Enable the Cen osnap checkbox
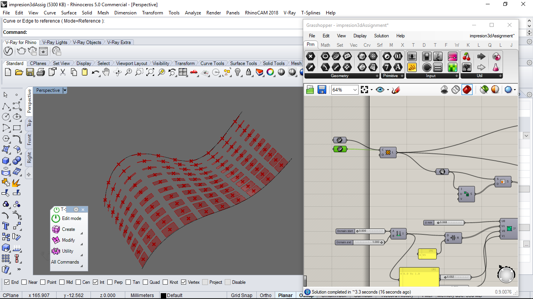The height and width of the screenshot is (299, 533). [x=78, y=282]
